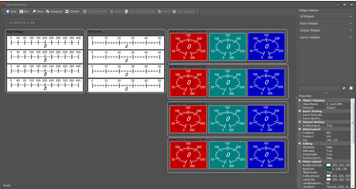Collapse the Object Mapping property group
This screenshot has height=189, width=356.
299,100
